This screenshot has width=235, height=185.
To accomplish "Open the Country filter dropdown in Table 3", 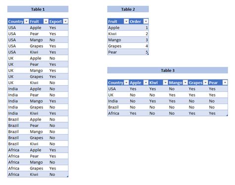I will pos(126,83).
